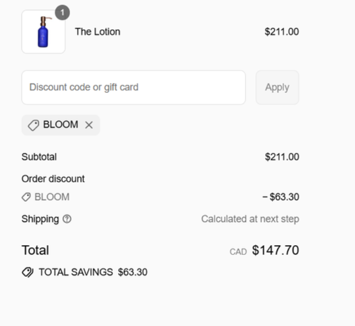
Task: Click the tag icon under Order discount
Action: pyautogui.click(x=26, y=197)
